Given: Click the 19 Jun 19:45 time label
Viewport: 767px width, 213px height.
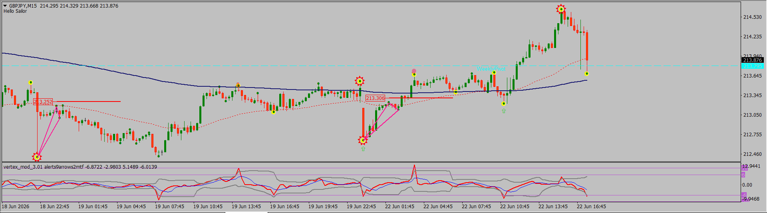Looking at the screenshot, I should (323, 207).
